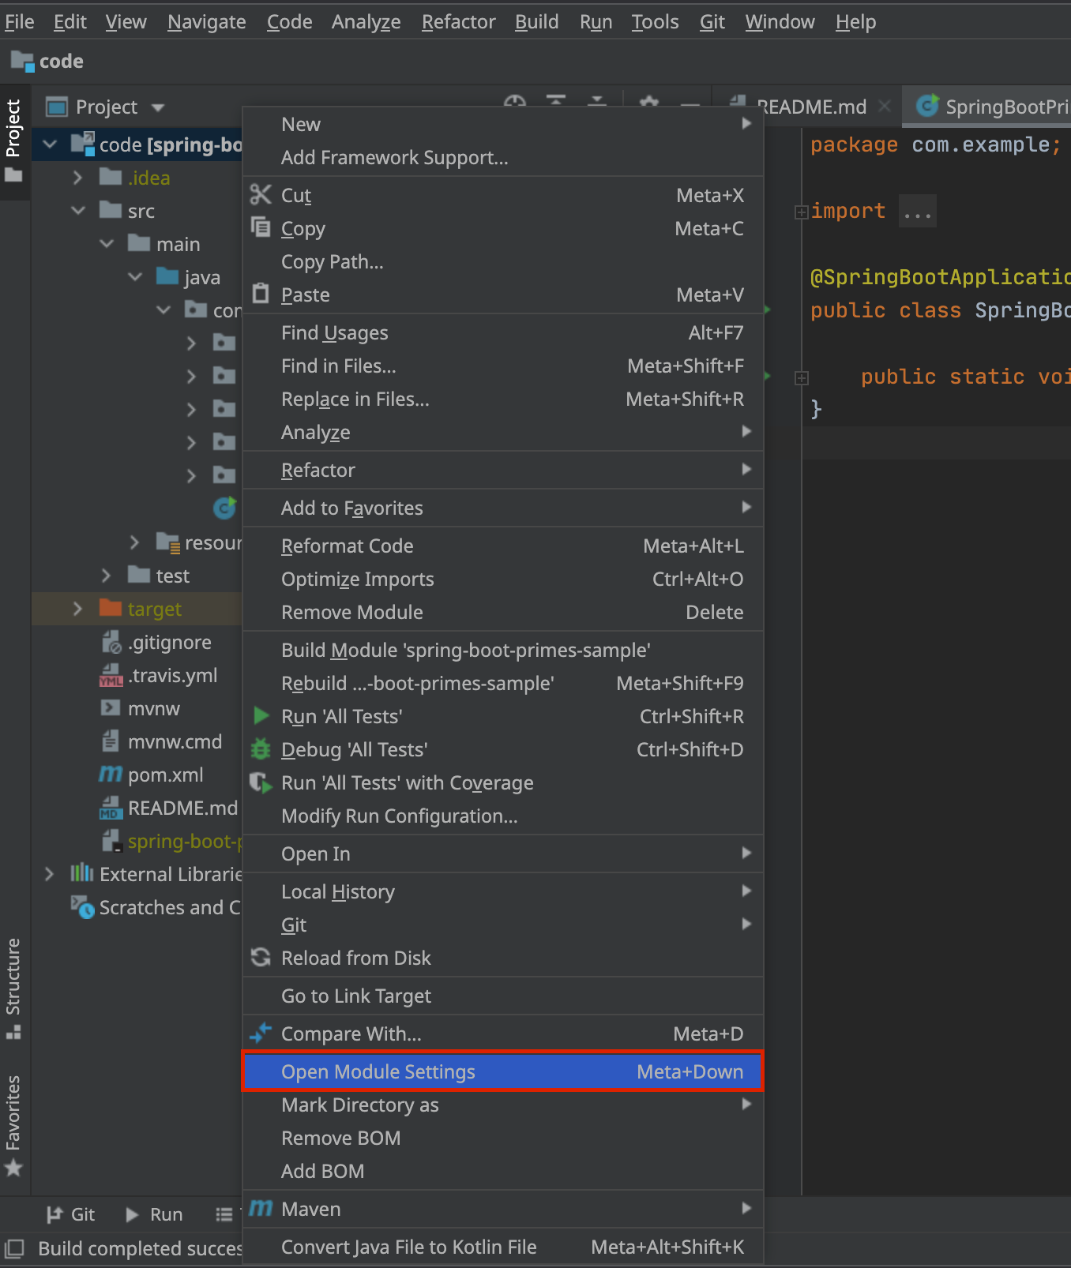
Task: Click Add BOM menu entry
Action: [x=502, y=1171]
